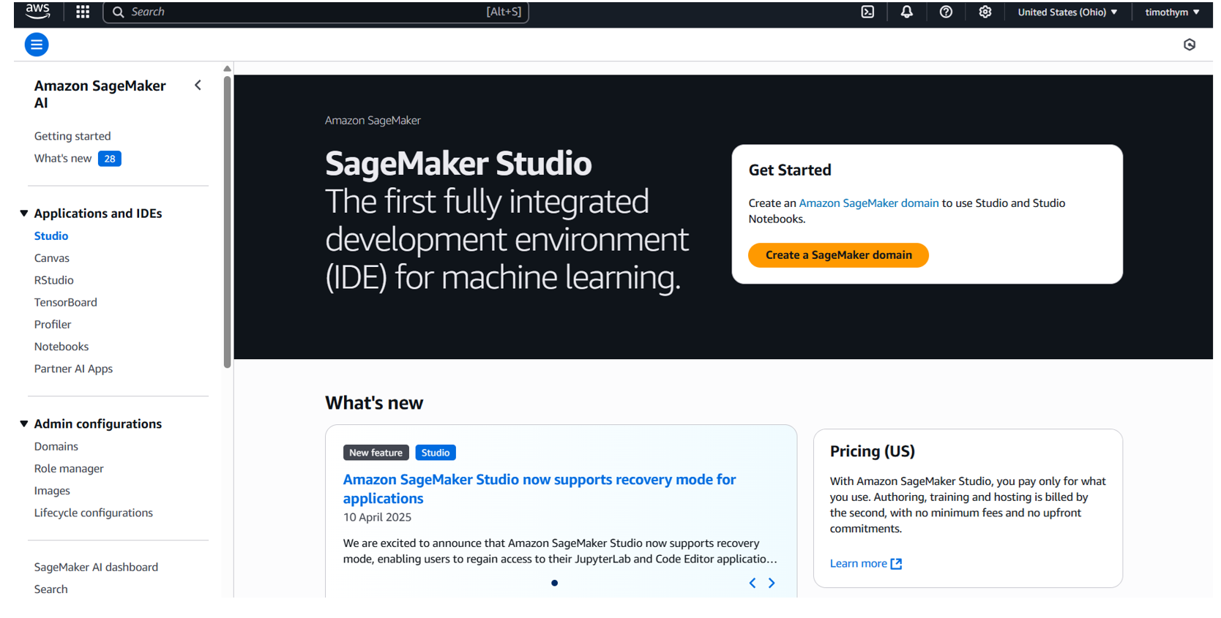The image size is (1221, 618).
Task: Open the United States (Ohio) region dropdown
Action: [1067, 12]
